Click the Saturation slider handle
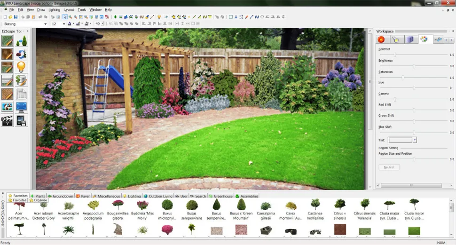456x245 pixels. [x=403, y=78]
